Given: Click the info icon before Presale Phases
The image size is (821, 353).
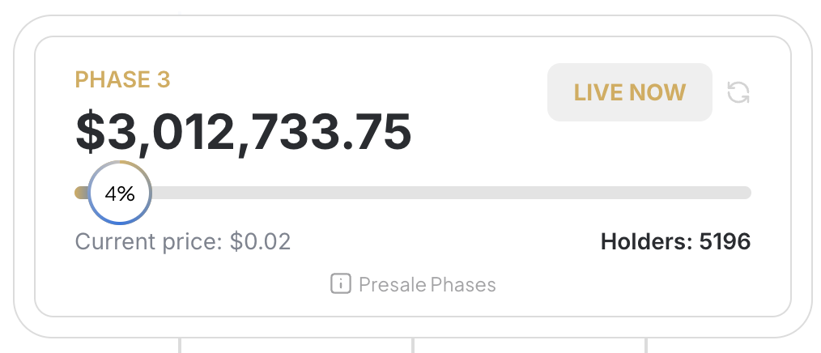Looking at the screenshot, I should (x=340, y=284).
